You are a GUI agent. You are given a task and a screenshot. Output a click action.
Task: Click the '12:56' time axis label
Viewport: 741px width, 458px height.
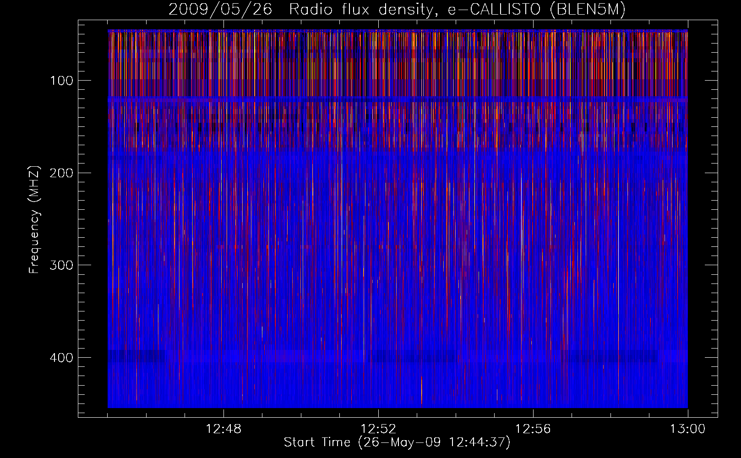(533, 429)
